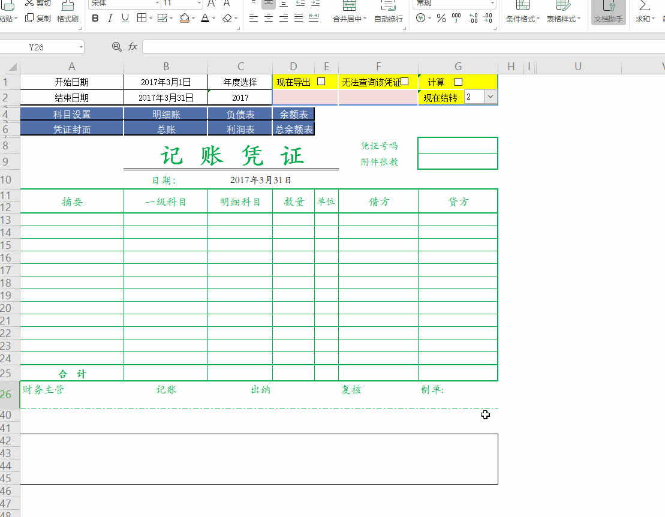This screenshot has height=517, width=665.
Task: Apply cell borders icon
Action: [142, 18]
